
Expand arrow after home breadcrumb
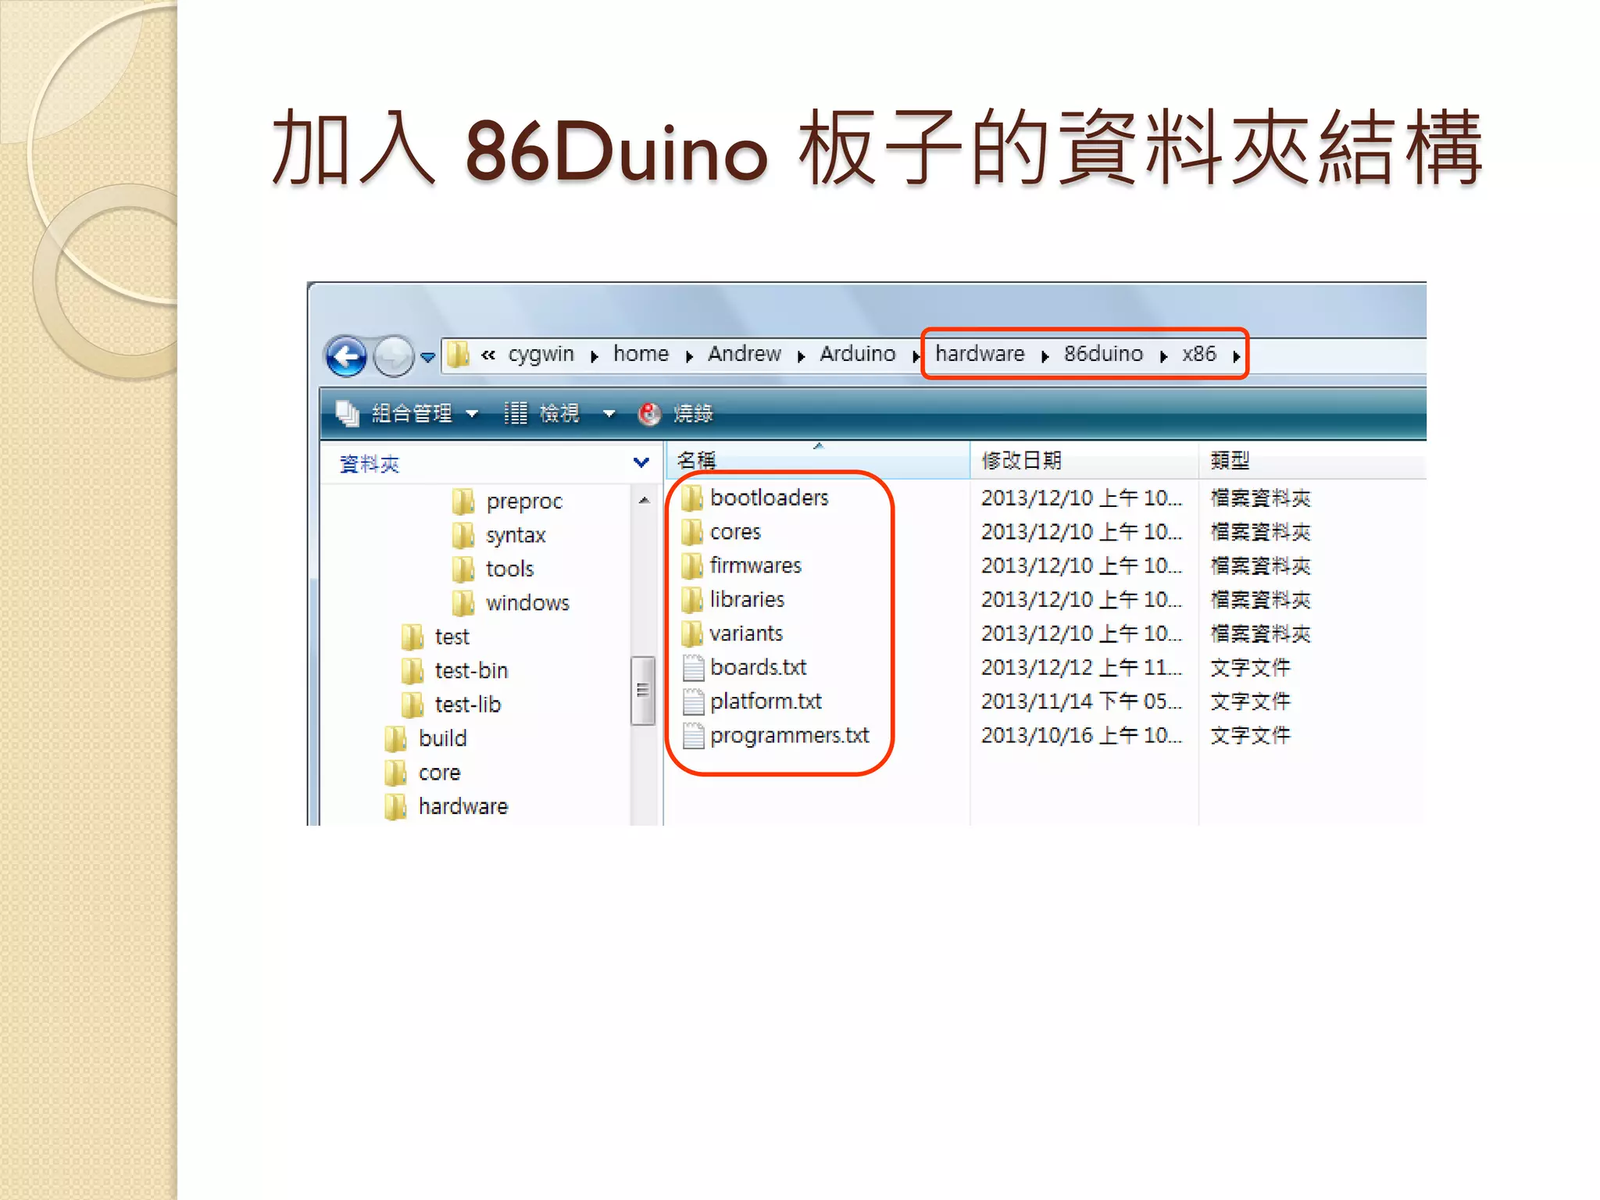689,357
